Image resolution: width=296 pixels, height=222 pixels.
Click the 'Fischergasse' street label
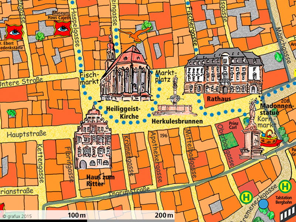pos(193,26)
